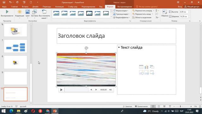
Task: Play the video on the slide
Action: click(61, 90)
